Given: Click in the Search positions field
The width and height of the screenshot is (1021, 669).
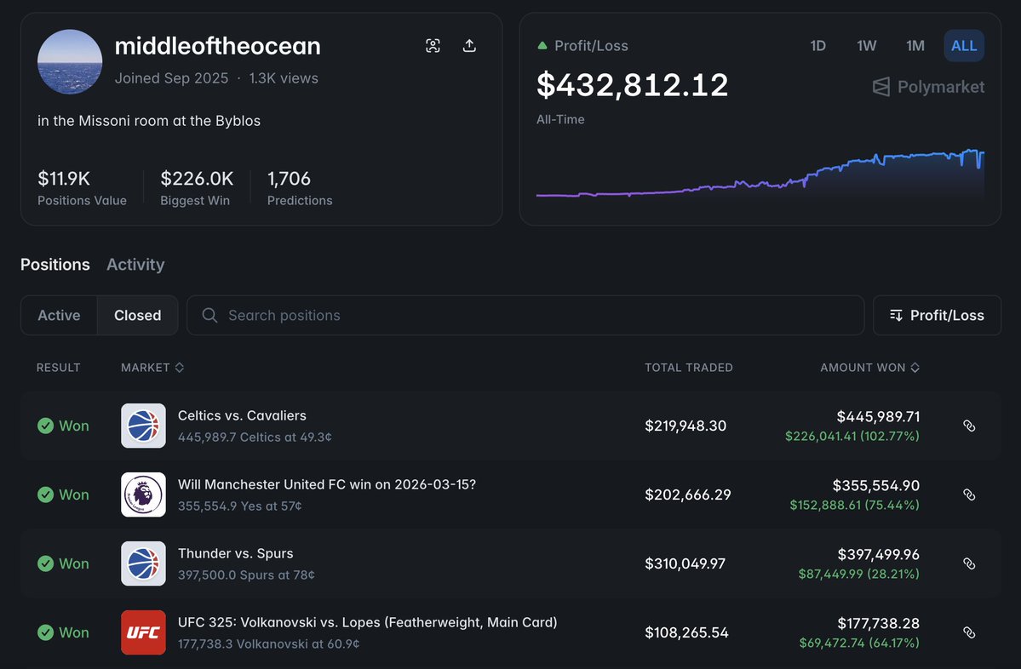Looking at the screenshot, I should click(x=525, y=316).
